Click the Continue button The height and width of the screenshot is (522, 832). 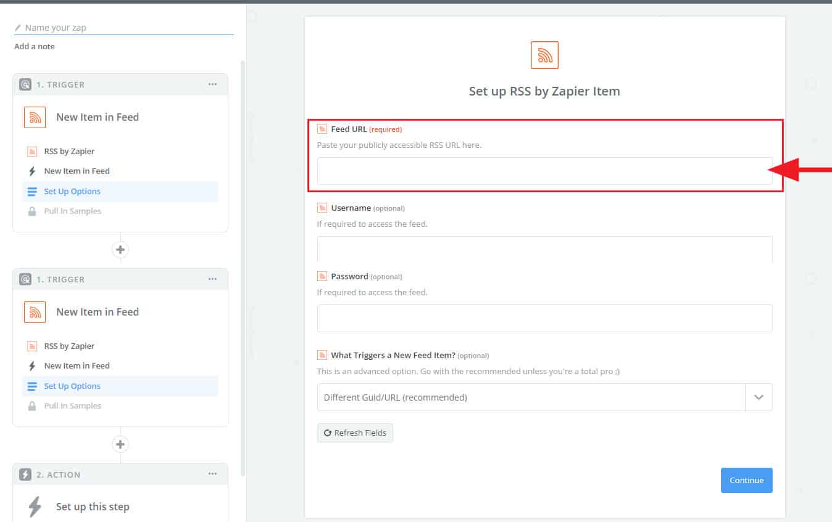(x=746, y=480)
